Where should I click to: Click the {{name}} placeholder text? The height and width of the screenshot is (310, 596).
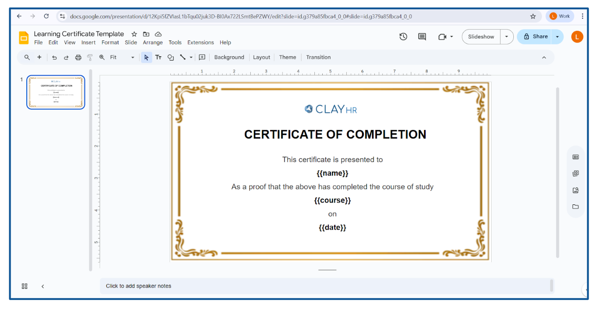[332, 173]
